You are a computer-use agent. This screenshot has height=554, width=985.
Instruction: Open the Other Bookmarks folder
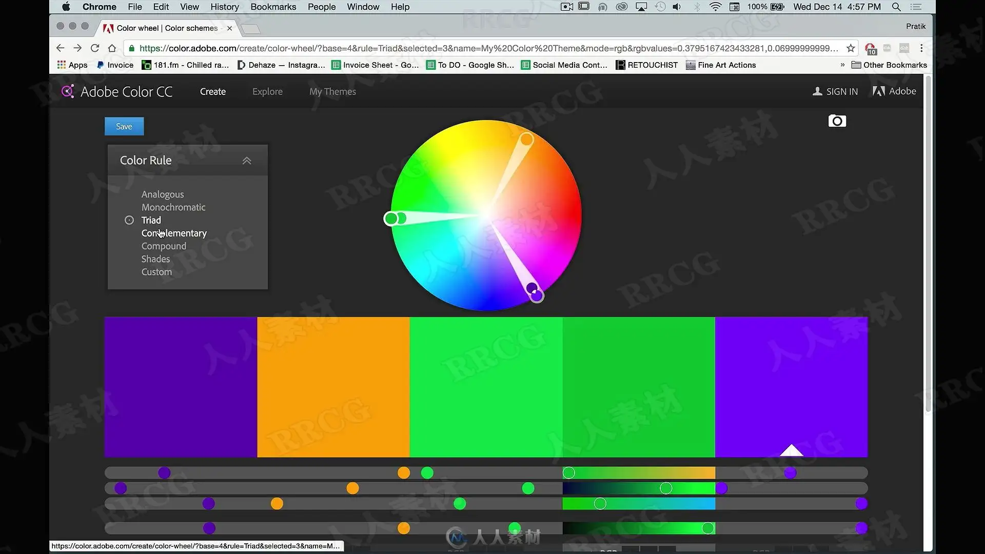pyautogui.click(x=889, y=65)
